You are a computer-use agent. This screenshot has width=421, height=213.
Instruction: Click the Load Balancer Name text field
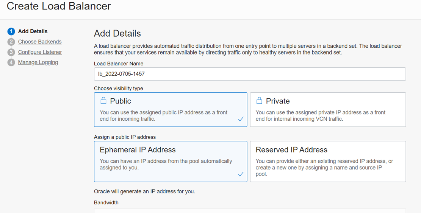pyautogui.click(x=250, y=74)
